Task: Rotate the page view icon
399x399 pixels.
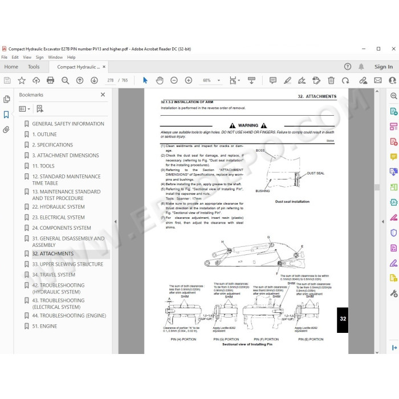Action: point(345,80)
